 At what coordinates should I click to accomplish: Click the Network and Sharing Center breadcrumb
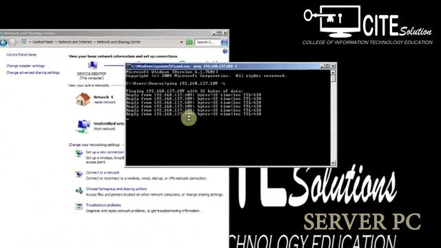(119, 42)
